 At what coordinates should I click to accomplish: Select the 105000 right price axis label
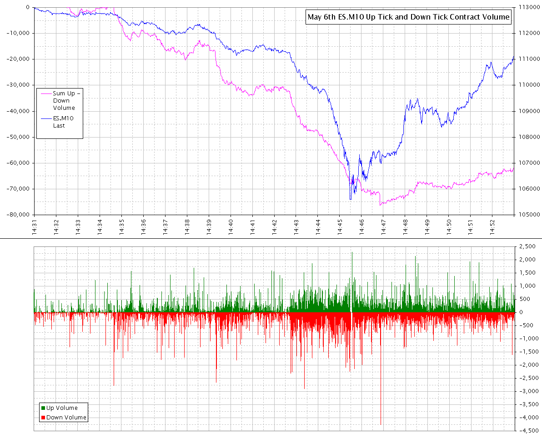(x=526, y=215)
